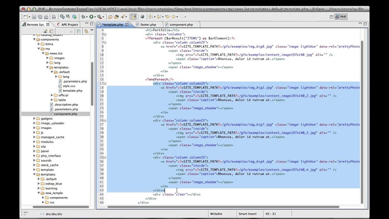Click the binary file toolbar icon
Image resolution: width=389 pixels, height=219 pixels.
pyautogui.click(x=53, y=17)
